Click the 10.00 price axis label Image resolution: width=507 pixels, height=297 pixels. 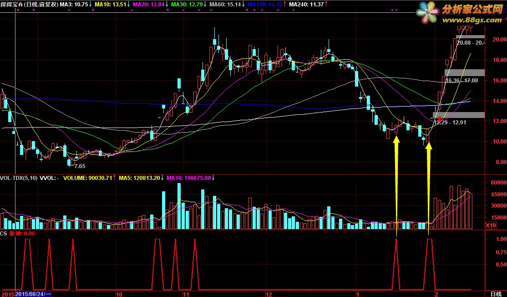(500, 141)
